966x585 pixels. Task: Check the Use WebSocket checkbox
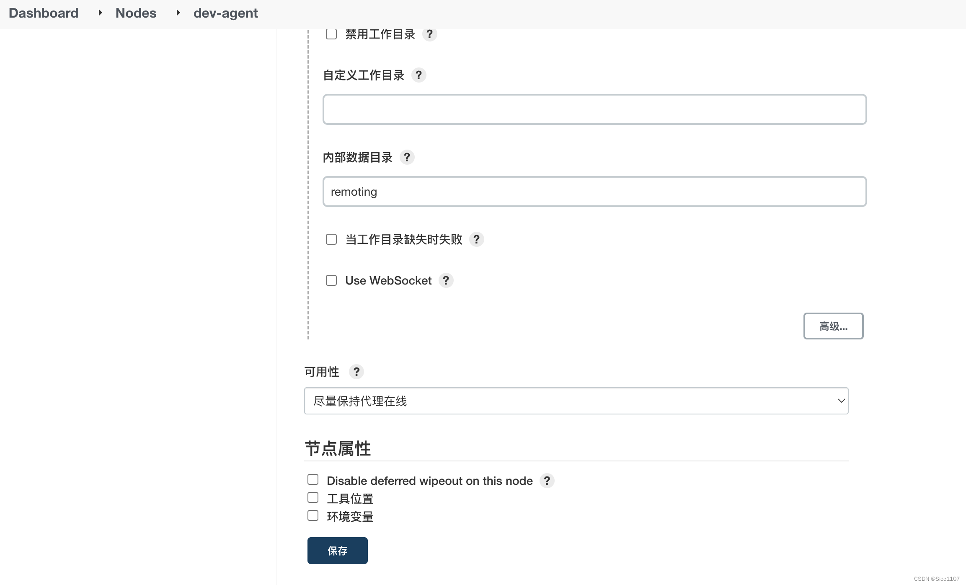(x=331, y=280)
